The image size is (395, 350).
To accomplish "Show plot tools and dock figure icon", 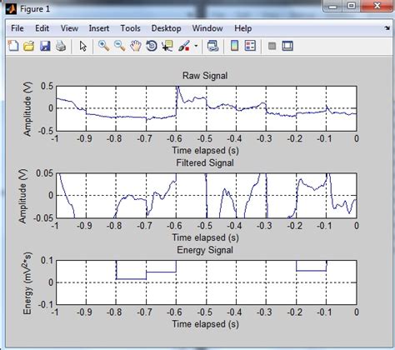I will (287, 46).
